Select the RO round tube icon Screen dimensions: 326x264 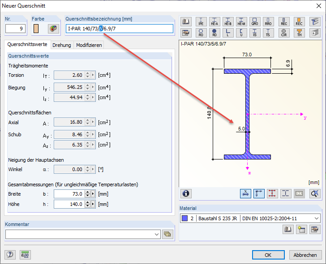[201, 33]
